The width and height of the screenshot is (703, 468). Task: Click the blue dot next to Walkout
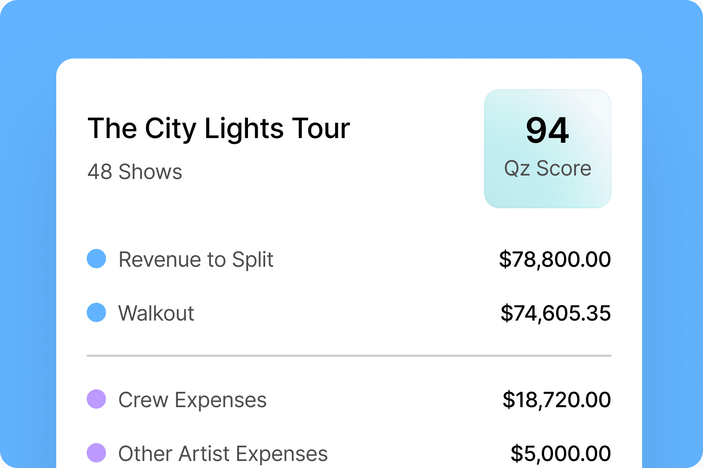pyautogui.click(x=96, y=312)
